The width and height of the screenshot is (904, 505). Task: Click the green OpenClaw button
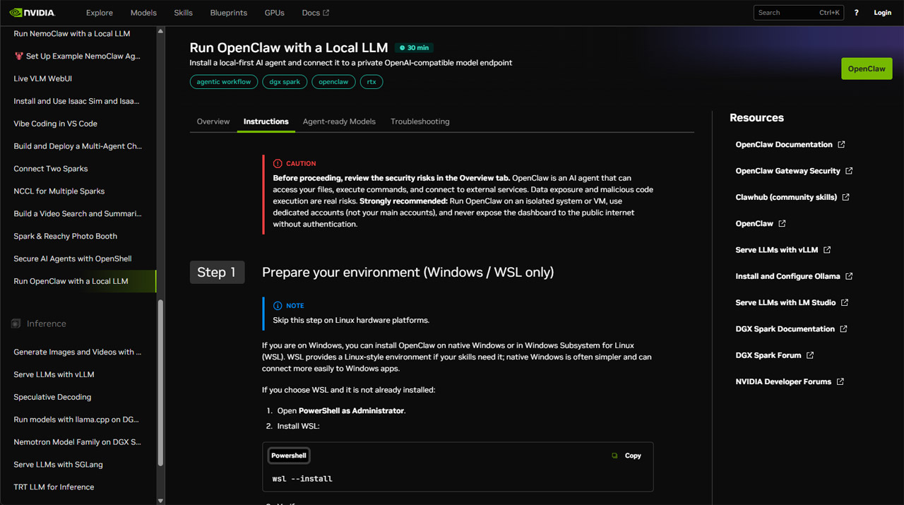click(867, 69)
